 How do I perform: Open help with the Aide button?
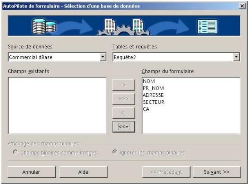point(83,172)
